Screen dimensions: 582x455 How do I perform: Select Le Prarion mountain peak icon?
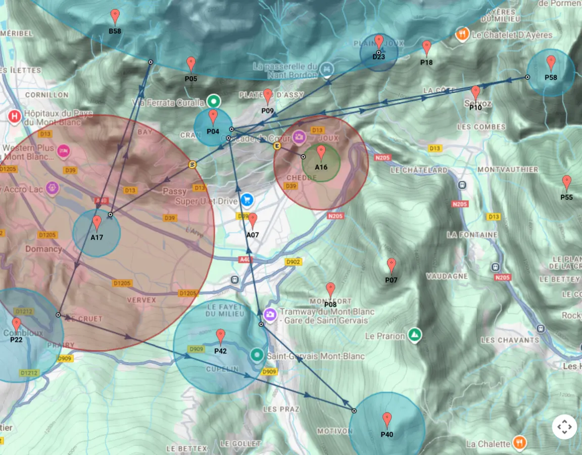pyautogui.click(x=415, y=335)
